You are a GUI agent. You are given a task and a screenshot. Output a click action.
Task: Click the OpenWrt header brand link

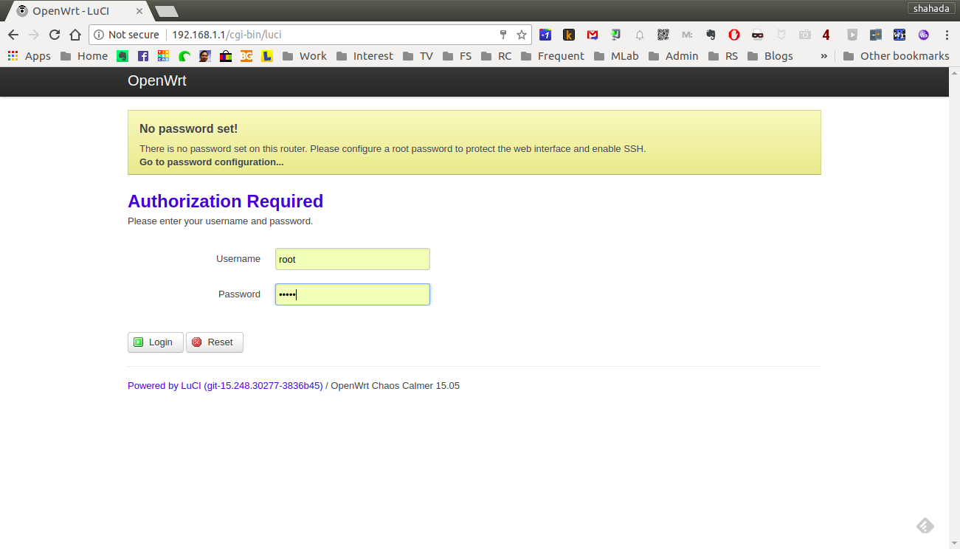click(157, 81)
